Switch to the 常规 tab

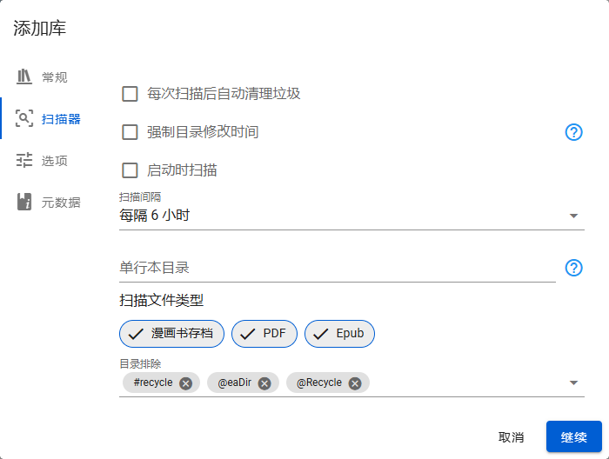coord(54,77)
